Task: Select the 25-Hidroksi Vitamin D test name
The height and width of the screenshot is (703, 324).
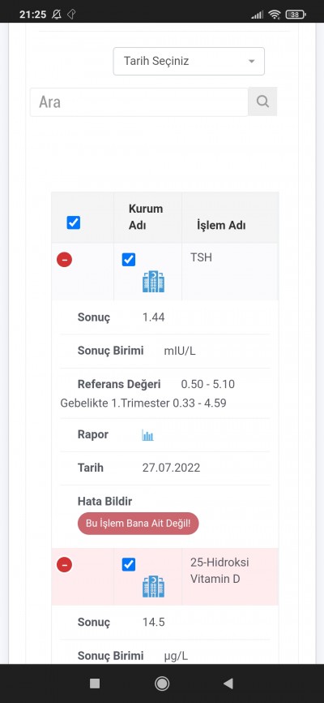Action: point(220,571)
